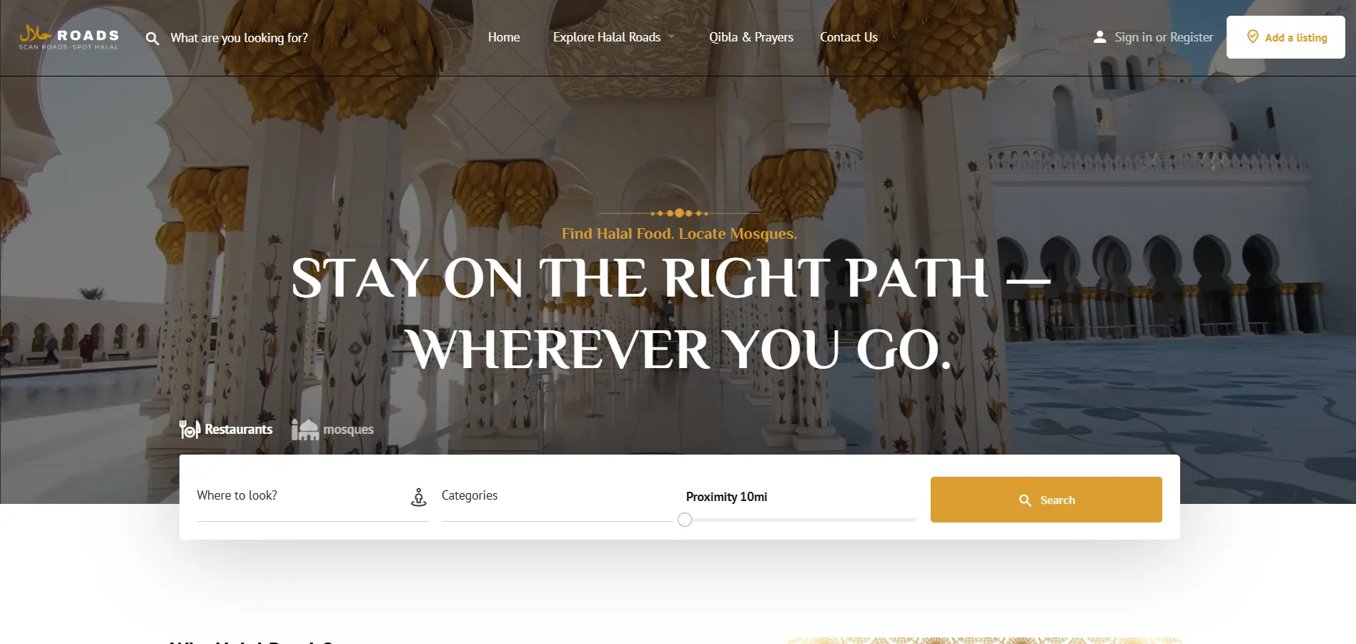Viewport: 1356px width, 644px height.
Task: Switch to the Restaurants listing tab
Action: click(x=226, y=429)
